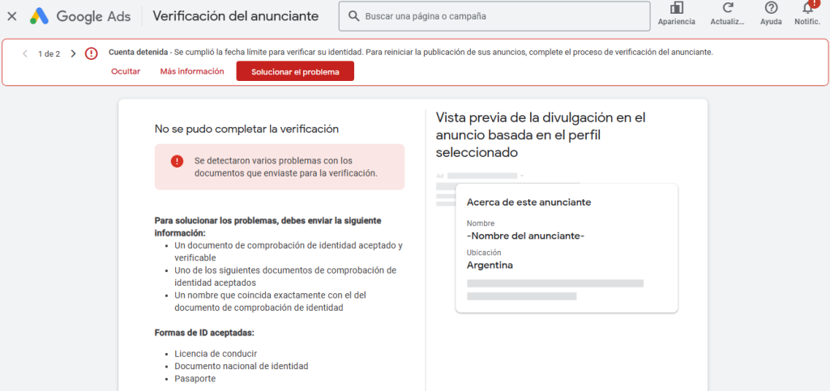Click the 'Pasaporte' list item
830x391 pixels.
coord(195,378)
